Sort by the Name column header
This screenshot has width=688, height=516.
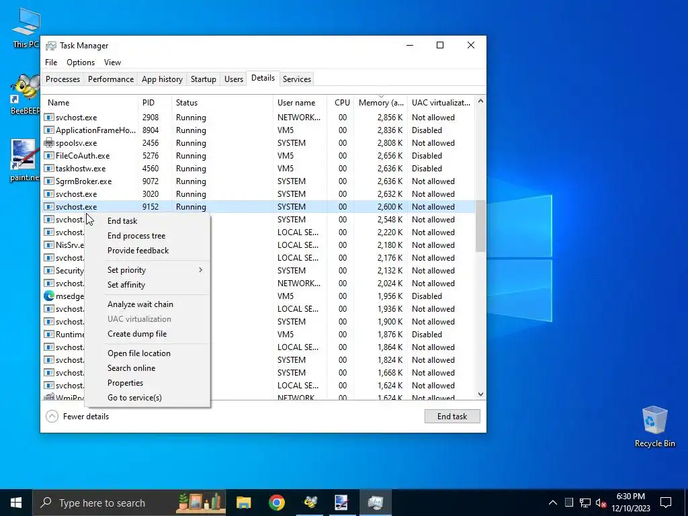90,103
